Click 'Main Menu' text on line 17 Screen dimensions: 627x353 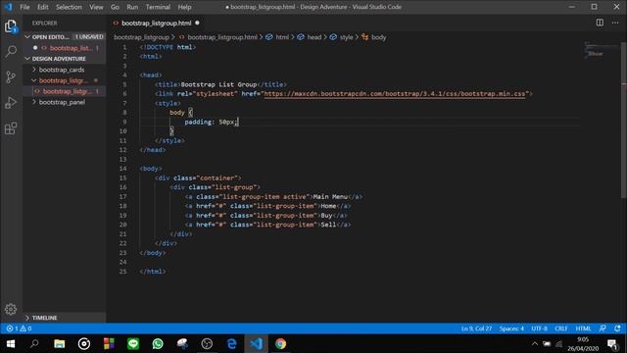coord(330,196)
